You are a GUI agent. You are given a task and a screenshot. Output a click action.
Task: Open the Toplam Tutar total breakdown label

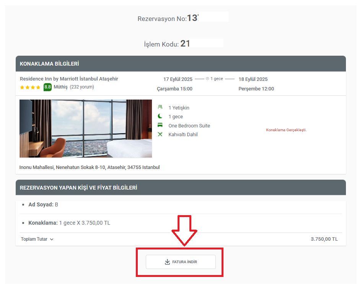tap(34, 239)
